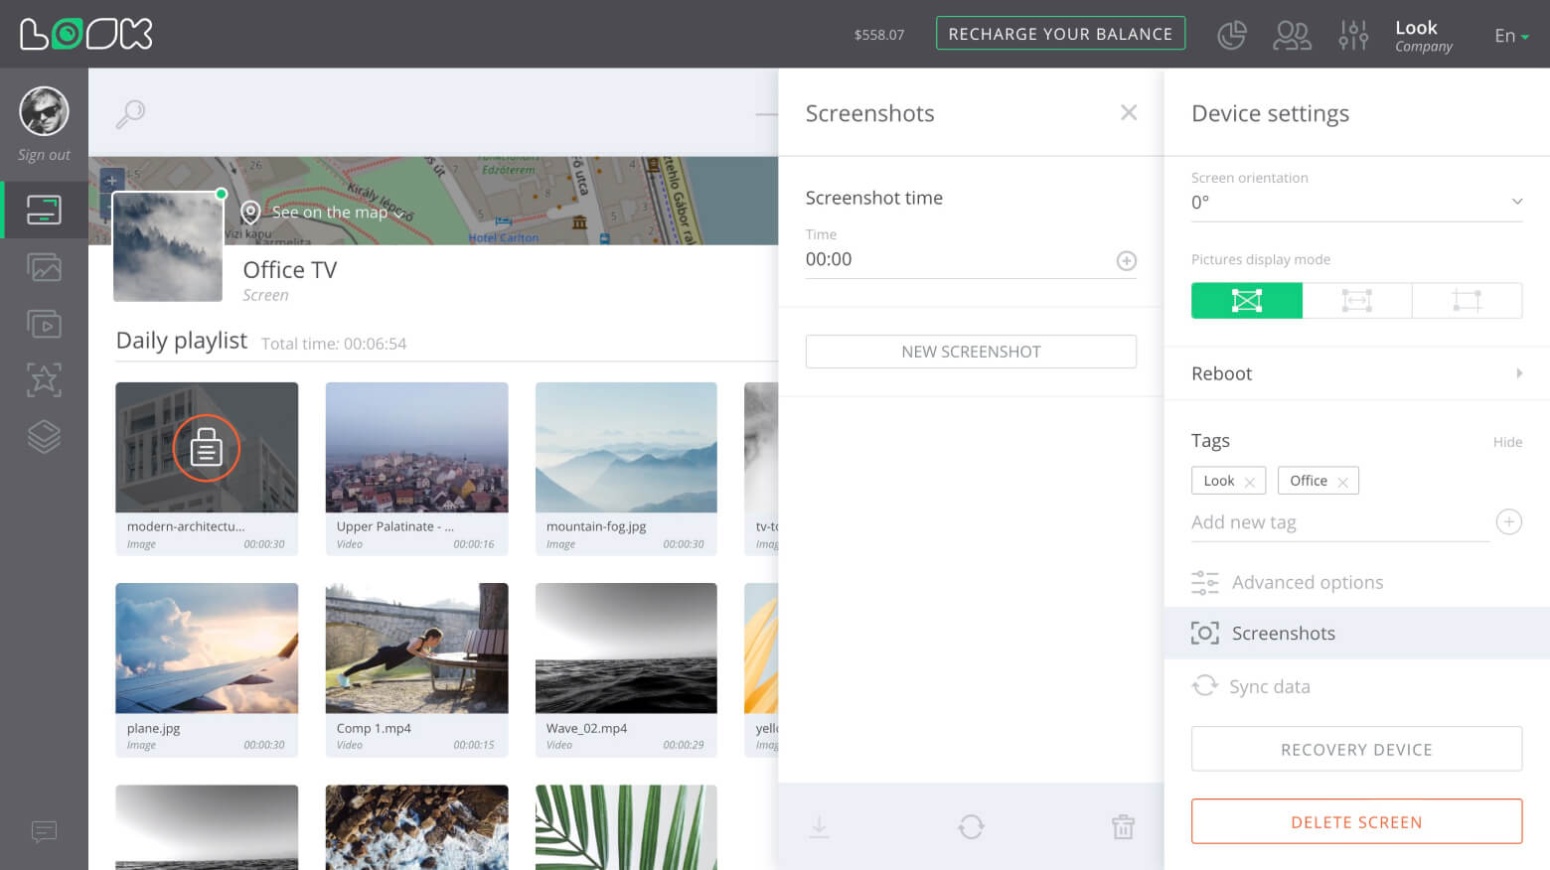Click Recharge Your Balance button

pyautogui.click(x=1060, y=34)
